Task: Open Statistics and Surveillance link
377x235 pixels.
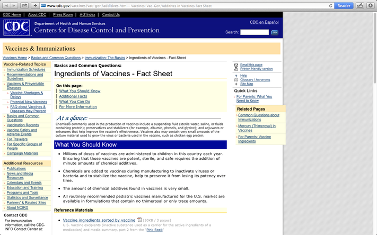Action: [27, 198]
